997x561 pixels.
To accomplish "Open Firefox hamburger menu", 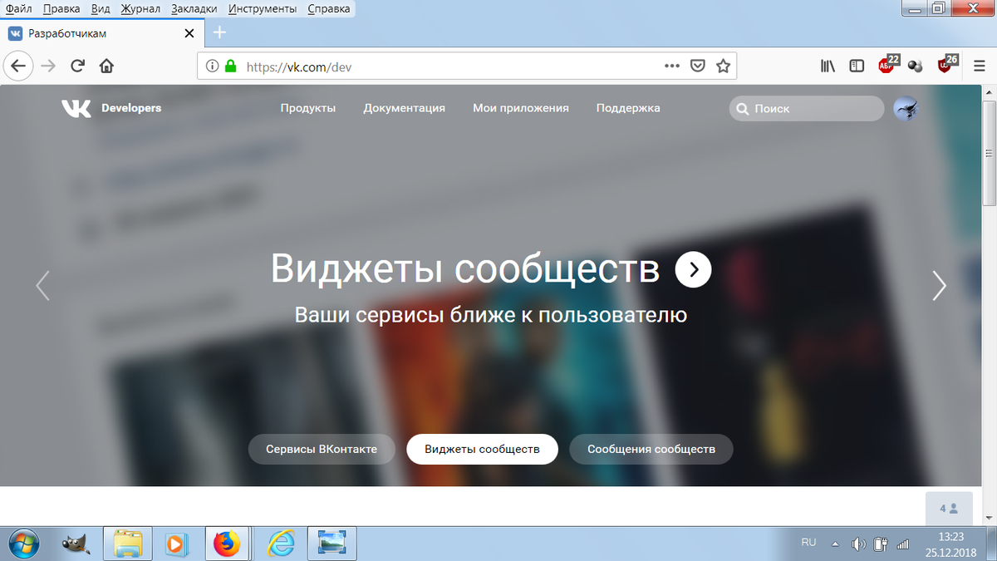I will [980, 66].
